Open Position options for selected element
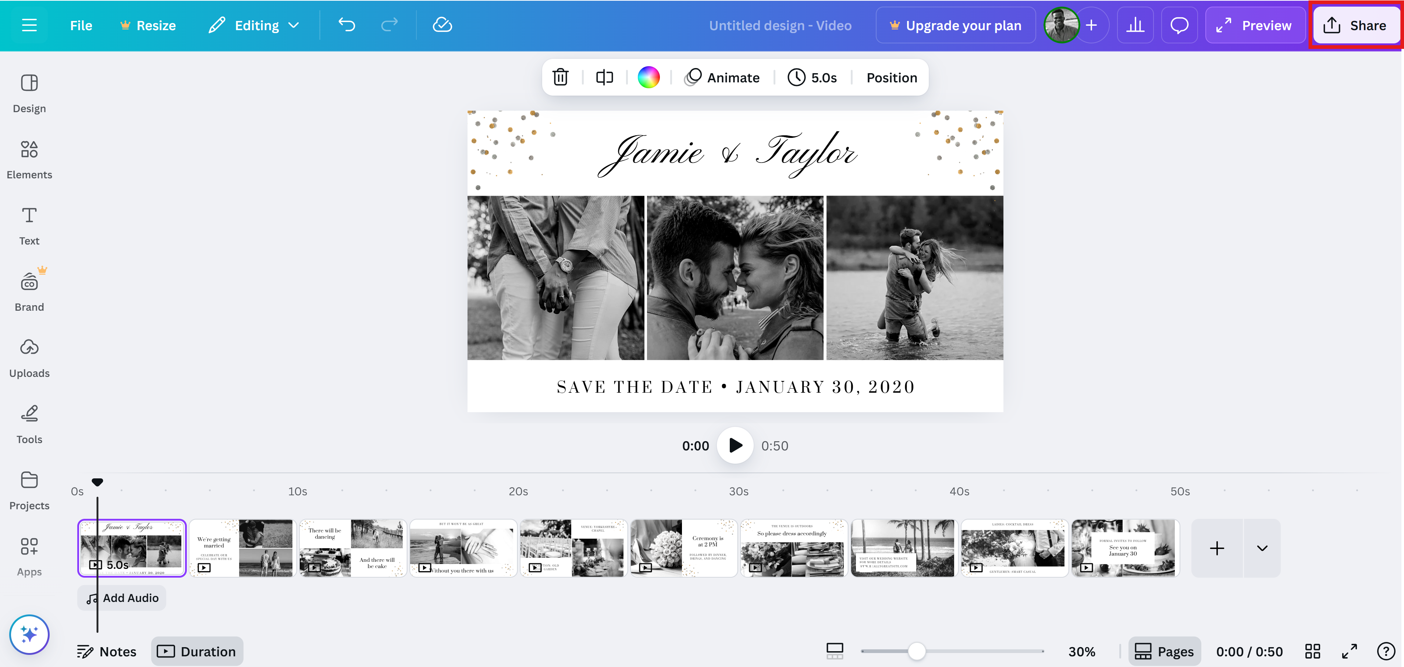1404x667 pixels. [x=892, y=77]
